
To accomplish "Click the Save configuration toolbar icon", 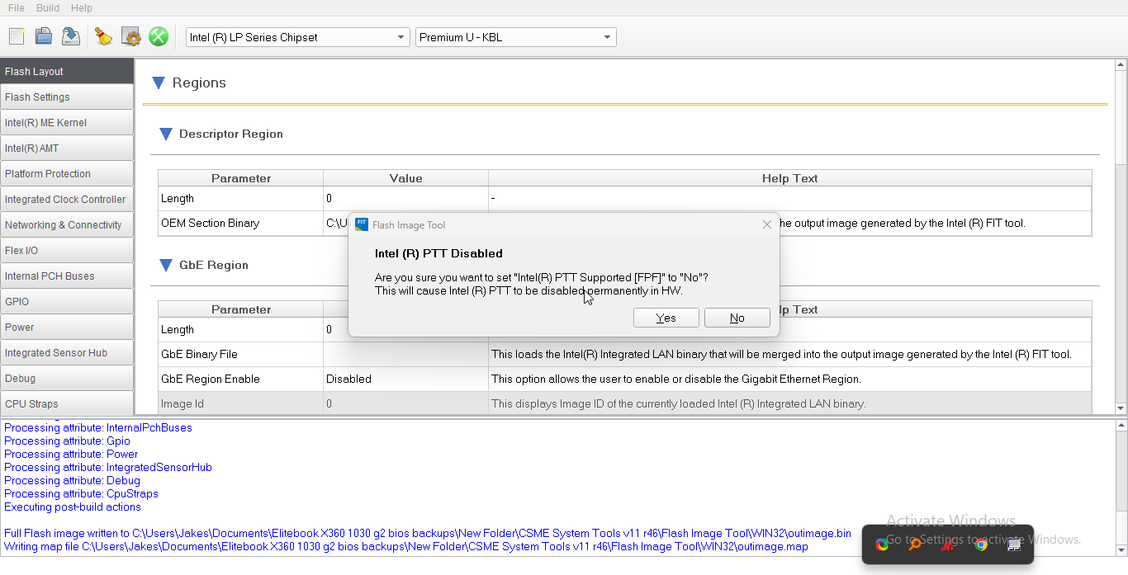I will [x=71, y=36].
